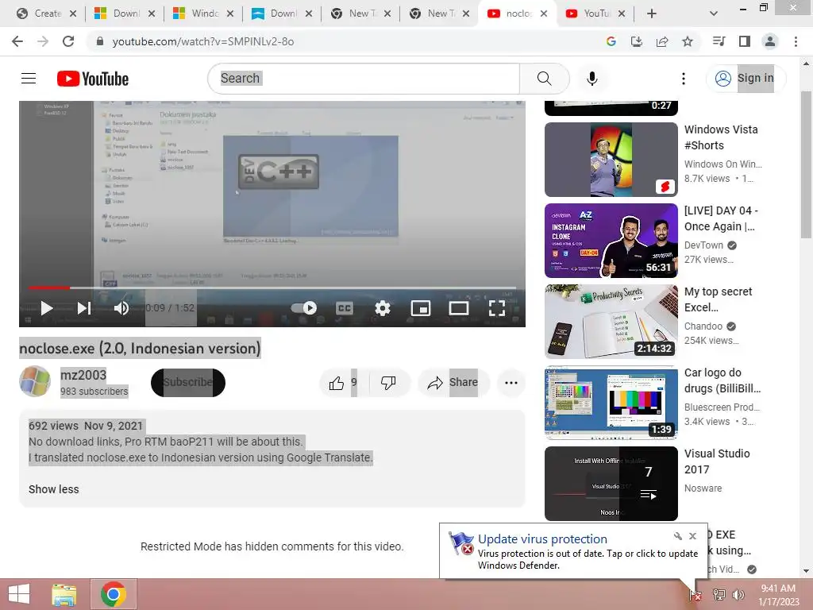Go to the YouTube home logo
813x610 pixels.
click(x=93, y=79)
